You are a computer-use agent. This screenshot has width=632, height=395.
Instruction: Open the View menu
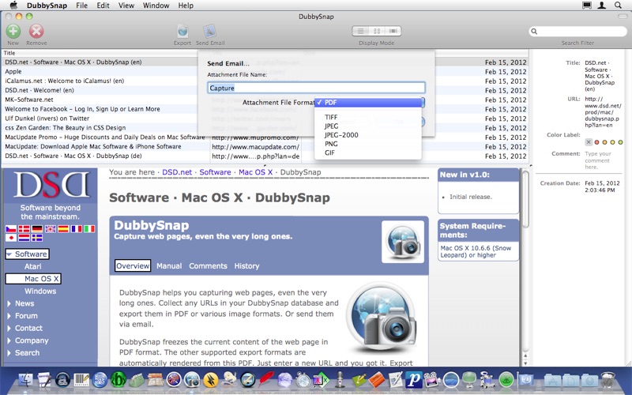click(126, 6)
